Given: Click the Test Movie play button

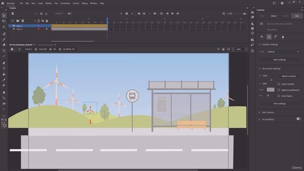Looking at the screenshot, I should pos(282,3).
